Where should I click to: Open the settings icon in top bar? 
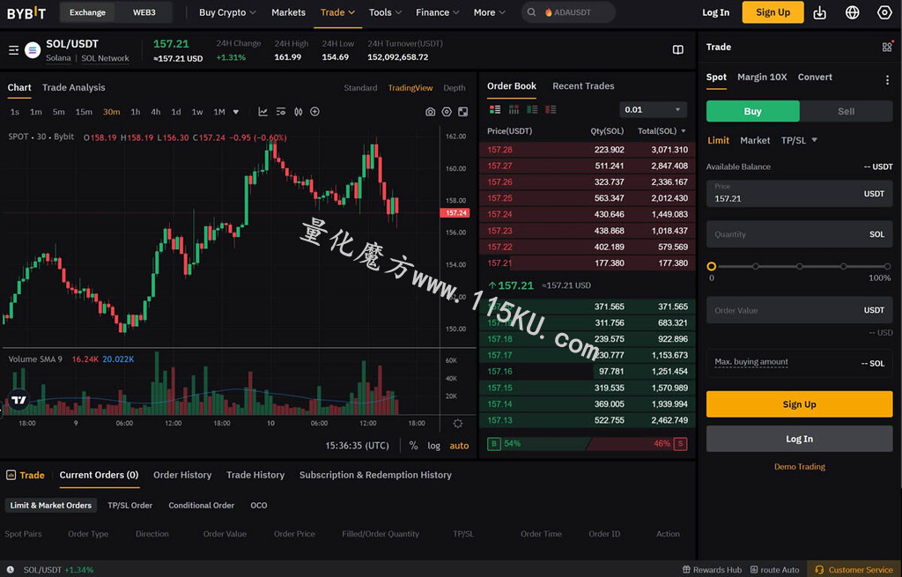[x=884, y=12]
